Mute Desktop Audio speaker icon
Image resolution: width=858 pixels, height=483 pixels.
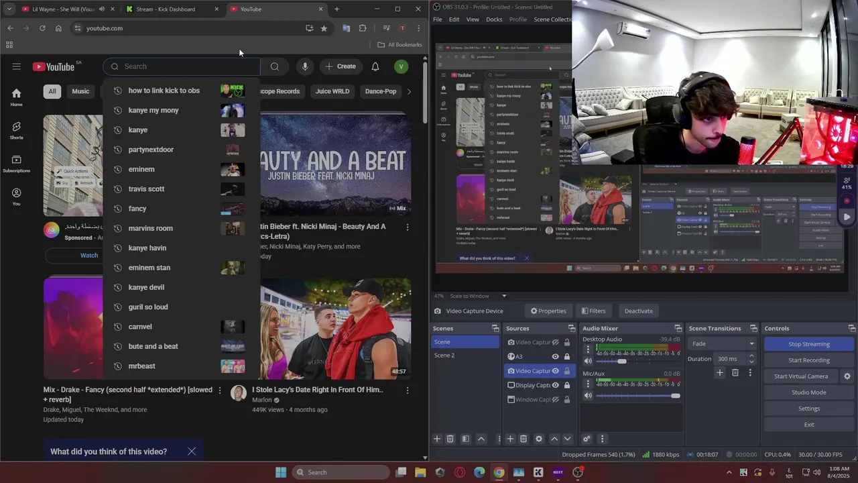588,362
